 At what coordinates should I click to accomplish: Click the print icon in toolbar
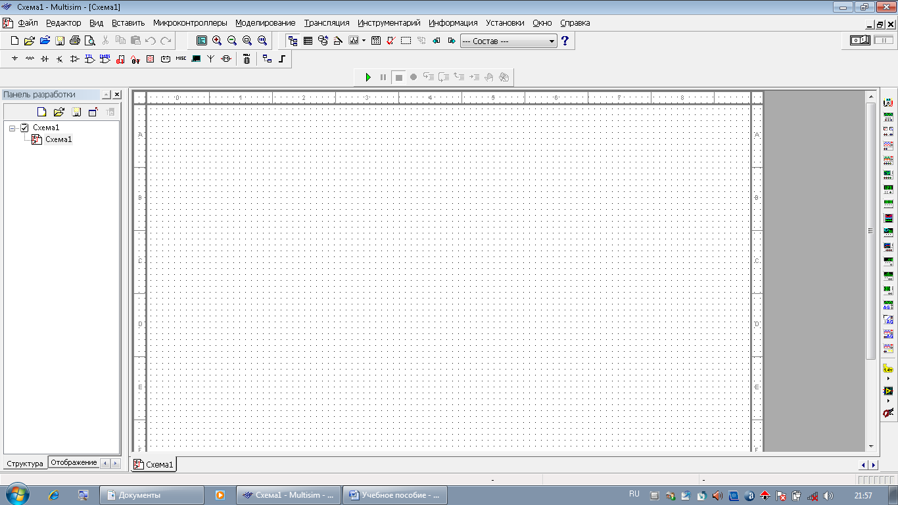click(75, 40)
